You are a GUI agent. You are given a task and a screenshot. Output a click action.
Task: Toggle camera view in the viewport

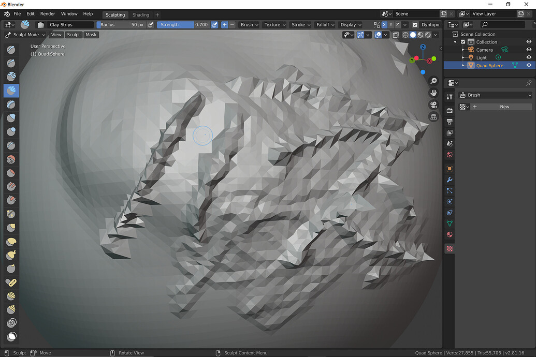(x=433, y=105)
